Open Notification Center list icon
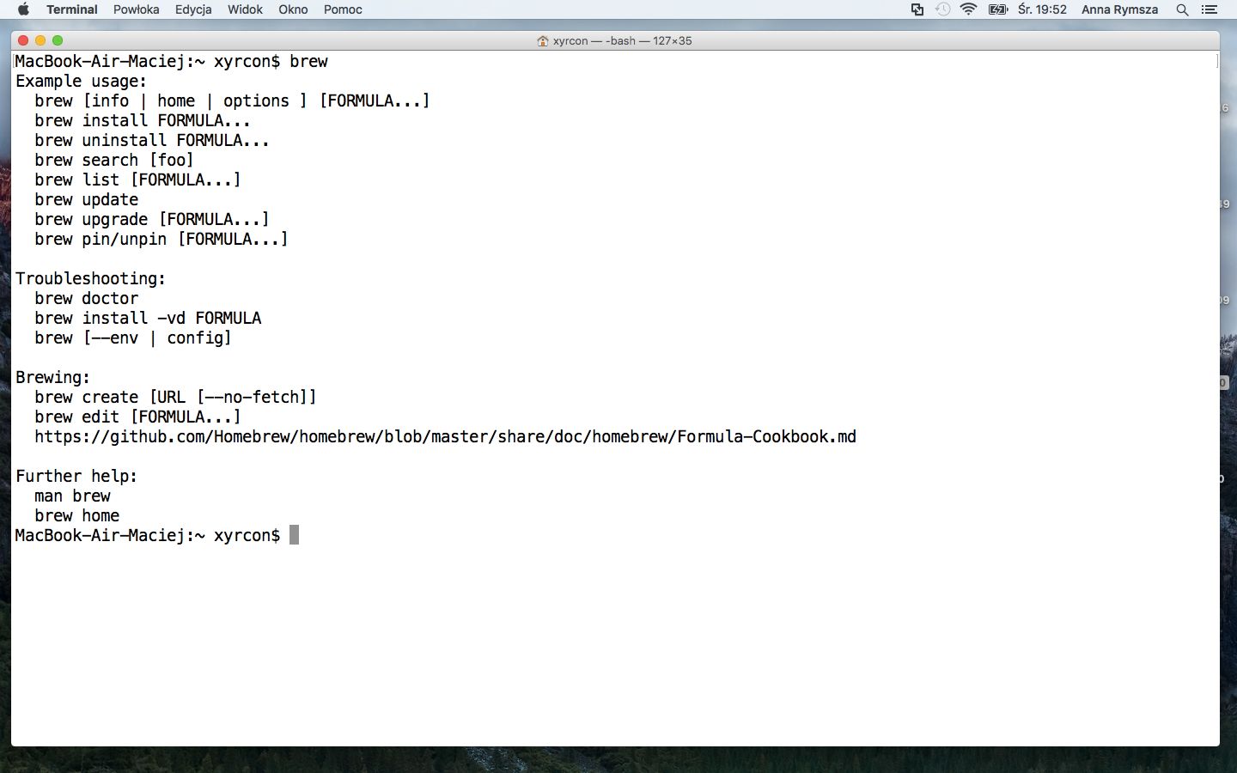1237x773 pixels. click(1210, 9)
